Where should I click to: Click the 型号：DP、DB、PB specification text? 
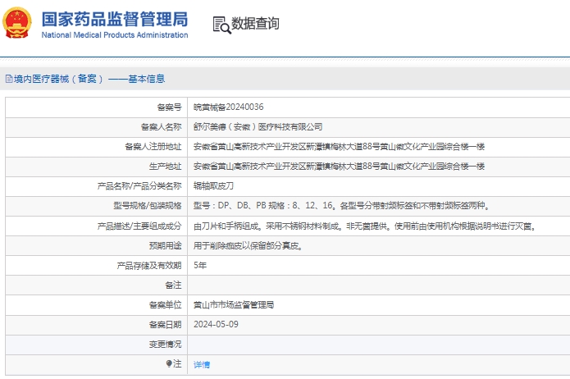click(x=342, y=206)
